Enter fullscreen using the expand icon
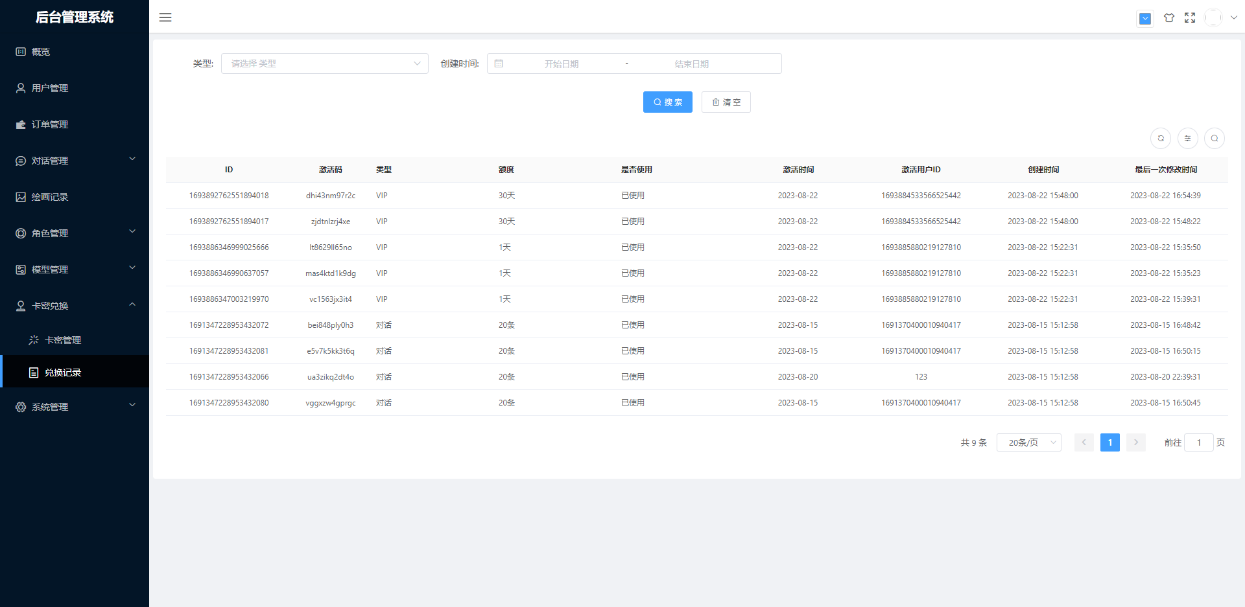1245x607 pixels. tap(1190, 18)
